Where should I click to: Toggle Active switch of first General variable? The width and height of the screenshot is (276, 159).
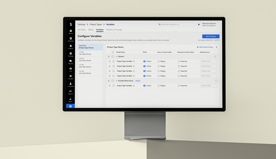[x=145, y=61]
